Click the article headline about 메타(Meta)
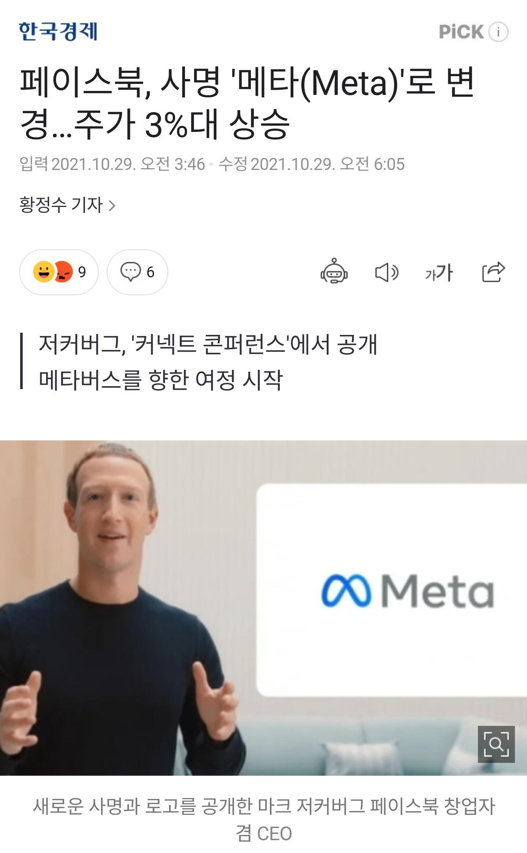Viewport: 527px width, 853px height. click(247, 103)
